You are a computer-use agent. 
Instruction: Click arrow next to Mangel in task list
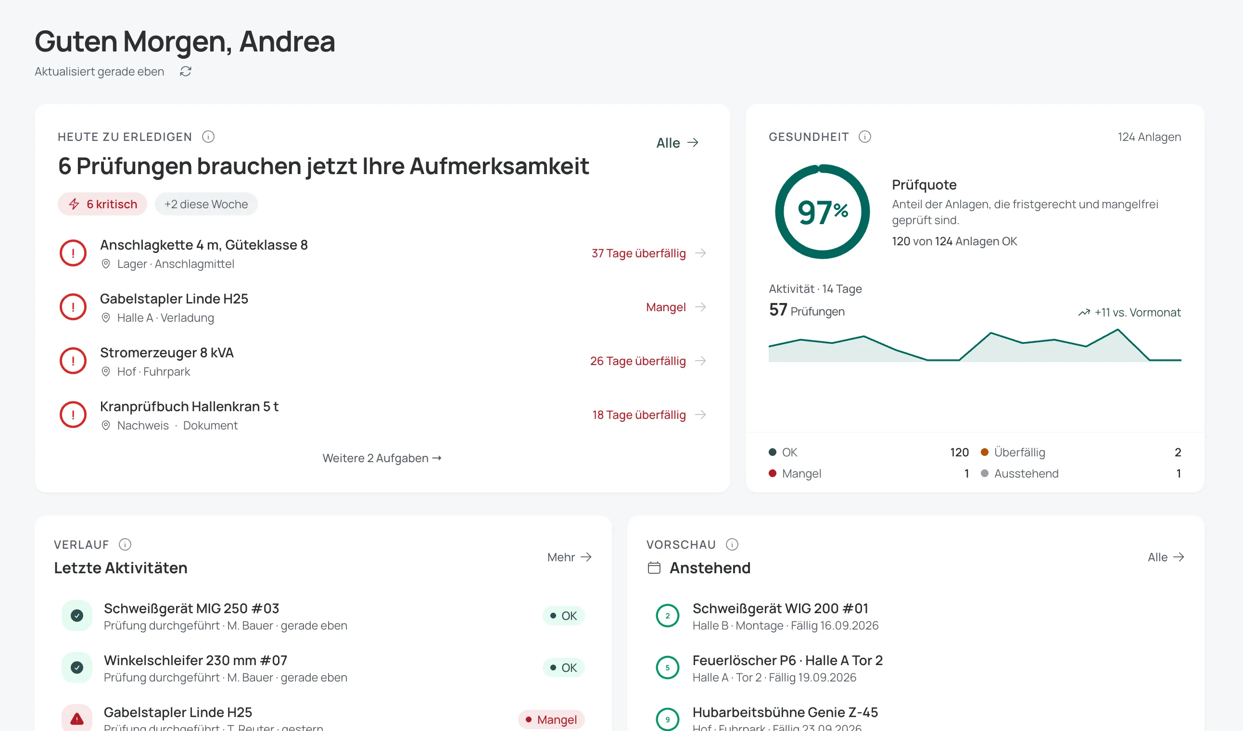point(700,307)
